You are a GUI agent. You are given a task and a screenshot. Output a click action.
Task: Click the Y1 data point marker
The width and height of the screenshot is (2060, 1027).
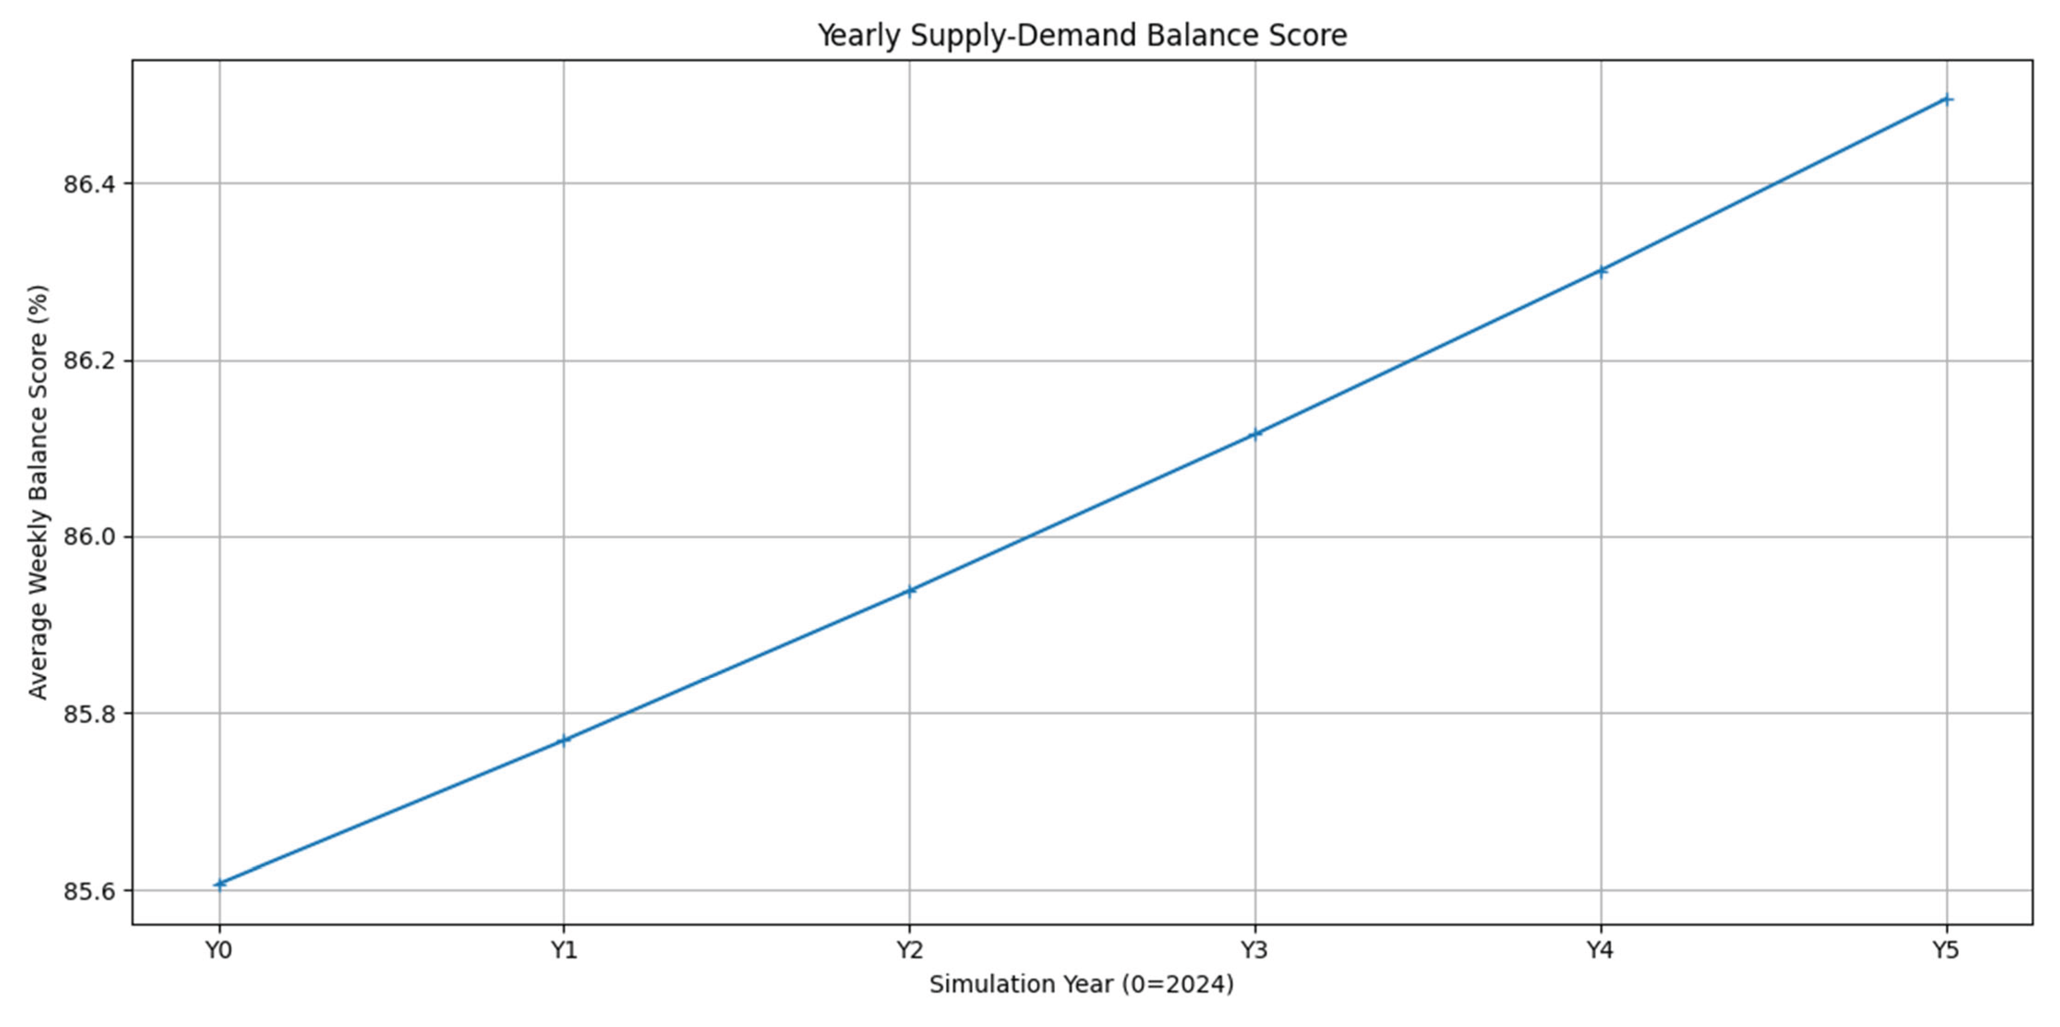point(564,740)
